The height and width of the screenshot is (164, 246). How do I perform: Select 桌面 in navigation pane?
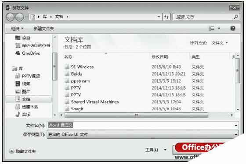(23, 38)
